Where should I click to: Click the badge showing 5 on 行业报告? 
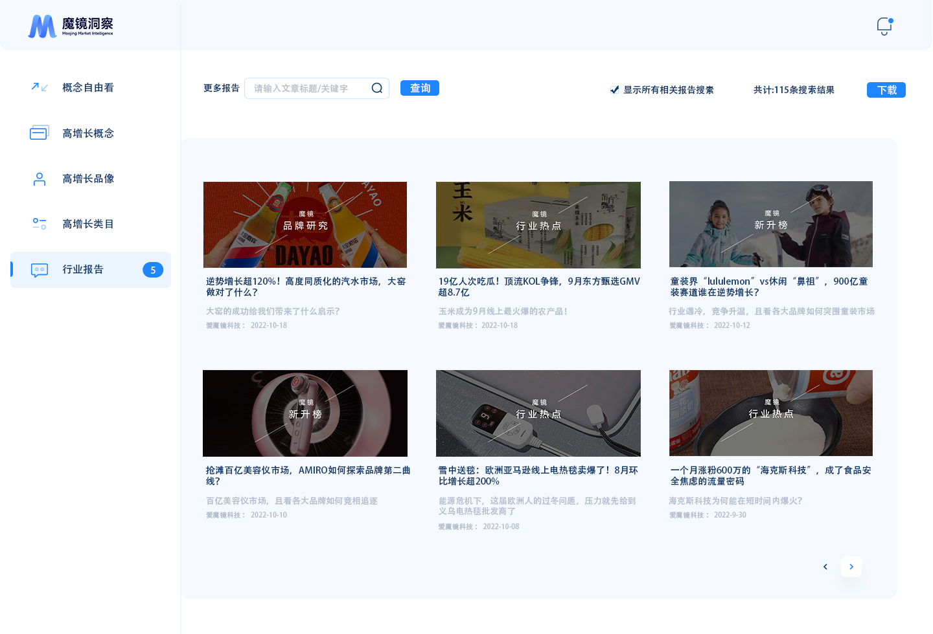tap(153, 270)
